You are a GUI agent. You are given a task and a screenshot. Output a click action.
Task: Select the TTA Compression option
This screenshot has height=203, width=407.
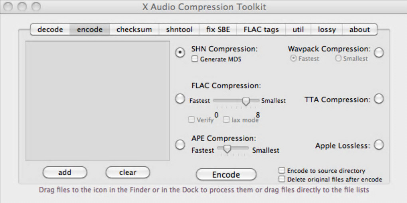pos(379,99)
